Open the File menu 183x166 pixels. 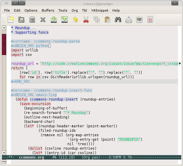7,10
